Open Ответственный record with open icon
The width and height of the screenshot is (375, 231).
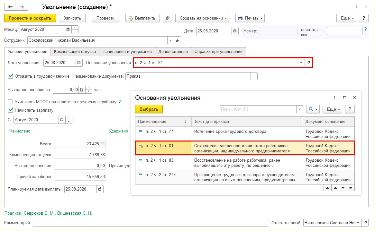pos(365,223)
